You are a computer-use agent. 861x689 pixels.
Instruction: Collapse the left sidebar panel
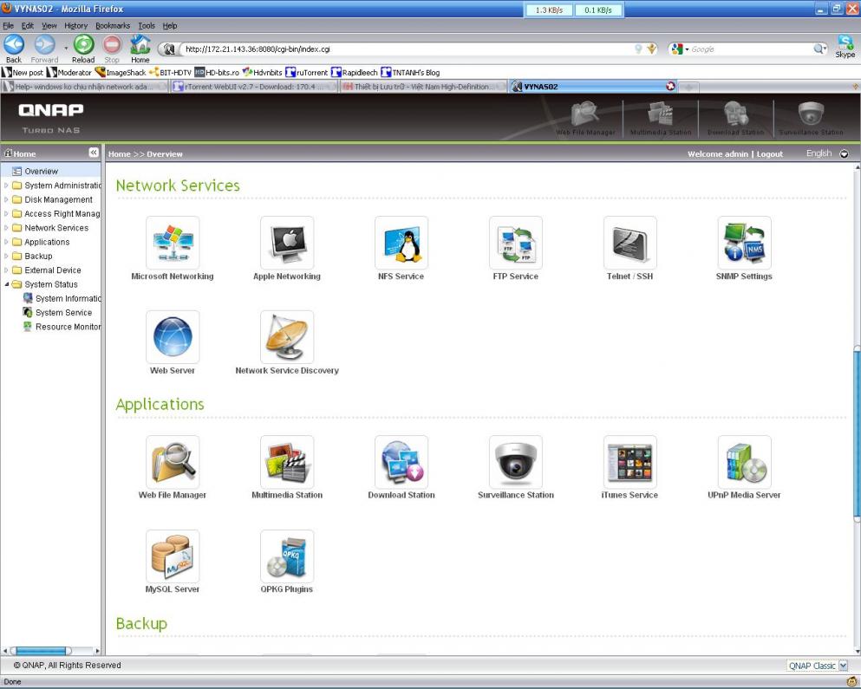click(x=94, y=152)
